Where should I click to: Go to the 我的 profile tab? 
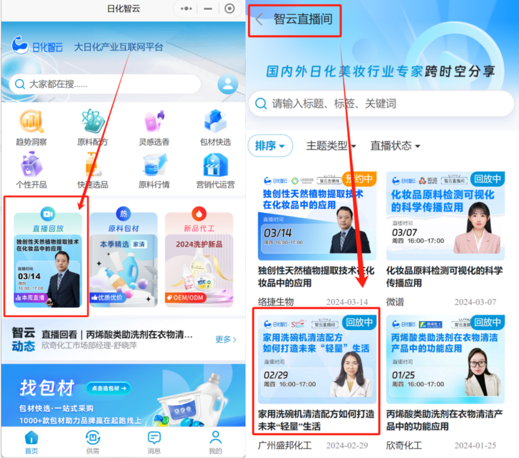(215, 442)
